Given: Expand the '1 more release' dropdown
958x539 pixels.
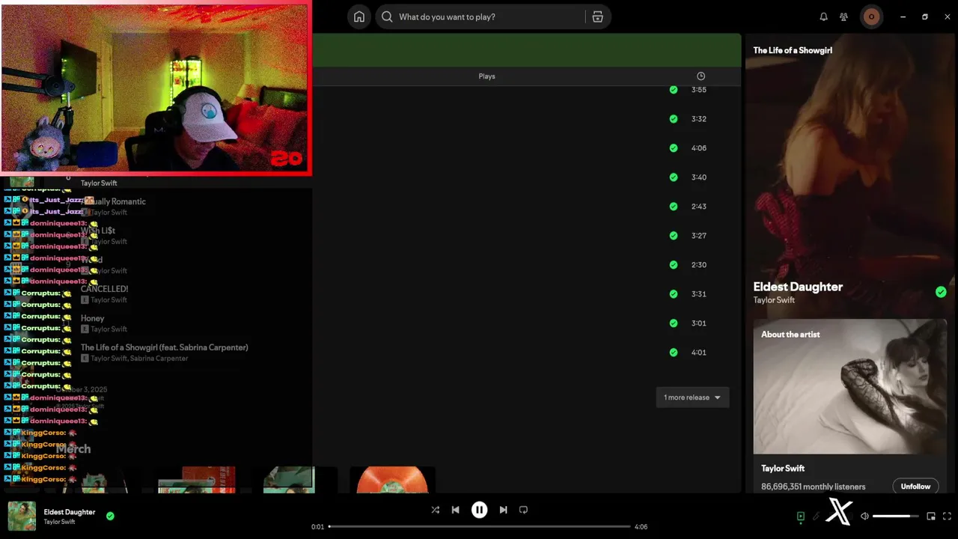Looking at the screenshot, I should 692,398.
